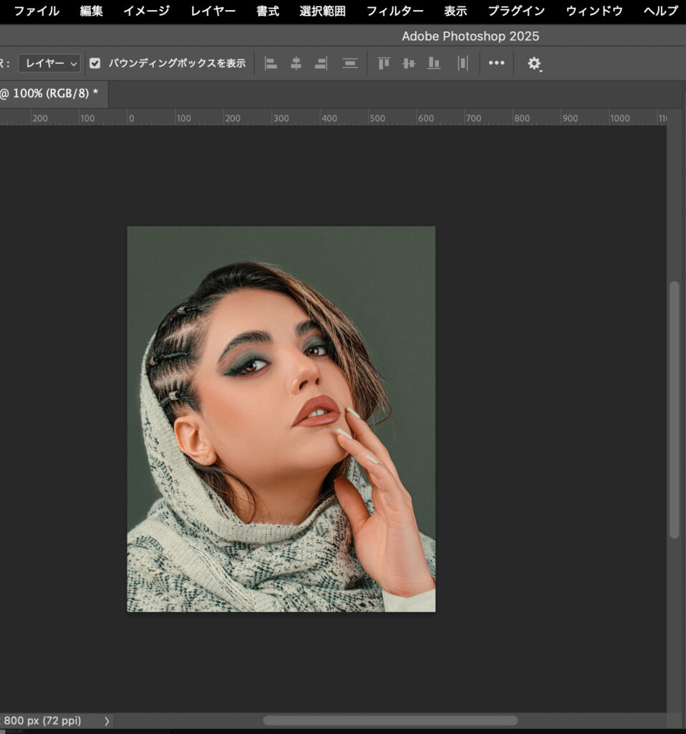
Task: Click the horizontal scrollbar thumb
Action: [390, 720]
